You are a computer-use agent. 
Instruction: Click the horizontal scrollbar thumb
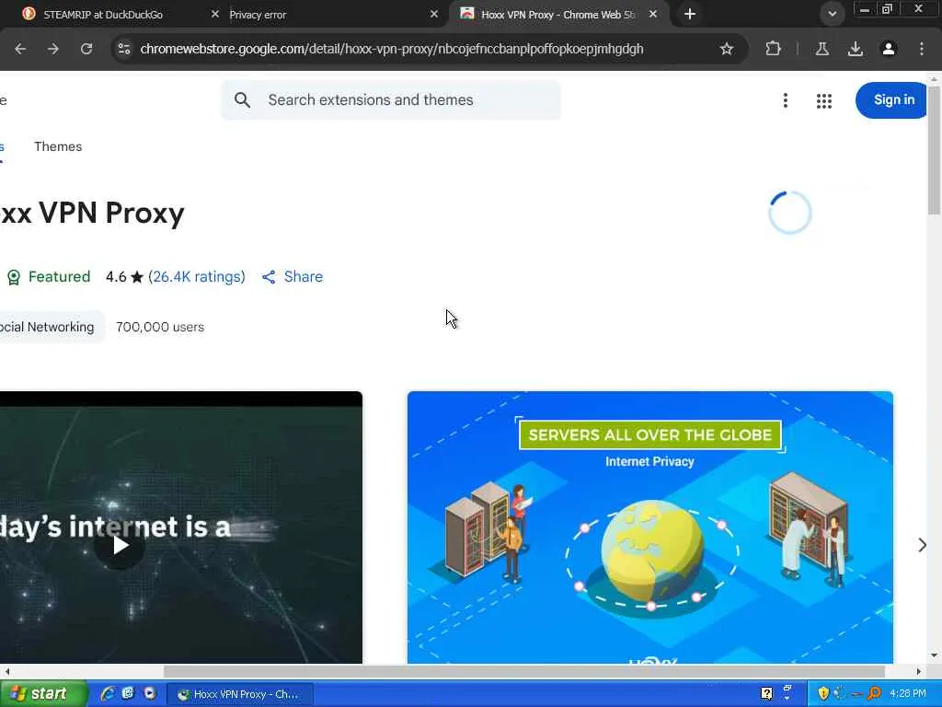pyautogui.click(x=523, y=671)
